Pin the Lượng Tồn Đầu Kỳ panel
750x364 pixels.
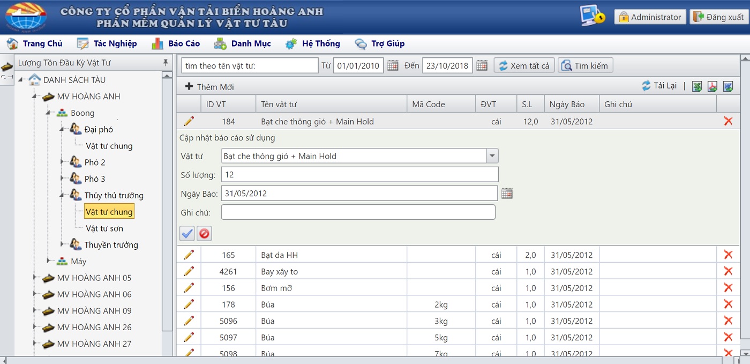pos(166,63)
